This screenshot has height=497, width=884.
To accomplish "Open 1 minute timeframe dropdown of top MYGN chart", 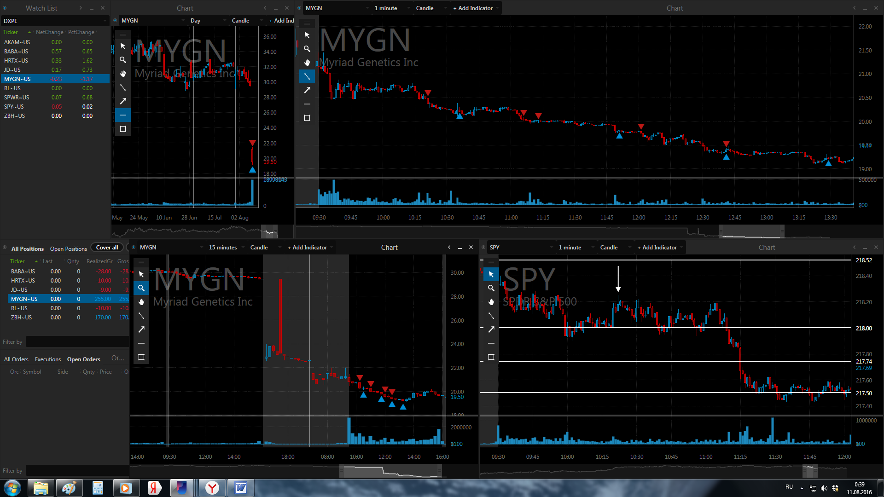I will [x=392, y=8].
